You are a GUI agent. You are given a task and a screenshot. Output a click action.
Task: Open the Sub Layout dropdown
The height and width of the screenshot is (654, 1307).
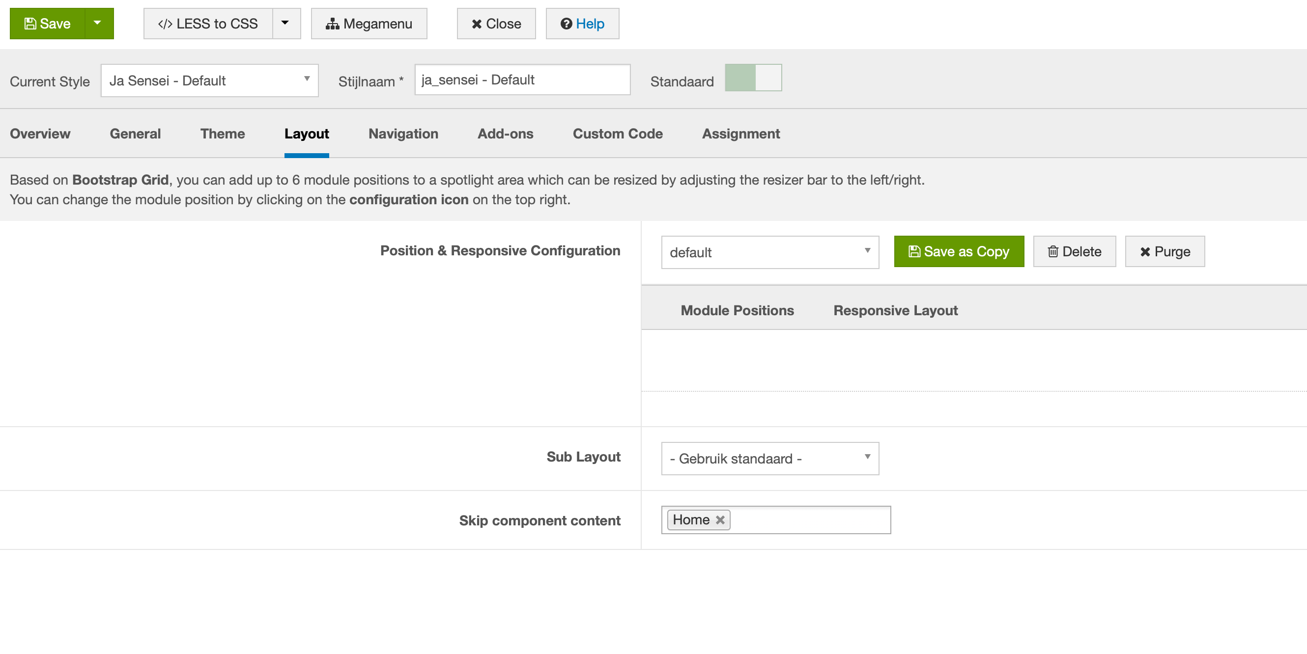tap(769, 458)
